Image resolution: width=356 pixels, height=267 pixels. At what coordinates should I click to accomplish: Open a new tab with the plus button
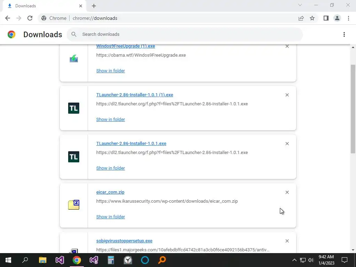click(x=94, y=6)
